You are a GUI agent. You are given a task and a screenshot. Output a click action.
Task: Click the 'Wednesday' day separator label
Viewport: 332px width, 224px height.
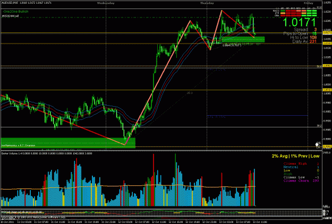(x=106, y=3)
